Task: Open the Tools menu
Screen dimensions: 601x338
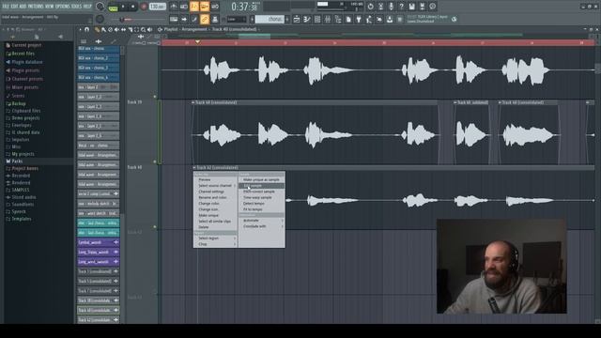Action: 76,7
